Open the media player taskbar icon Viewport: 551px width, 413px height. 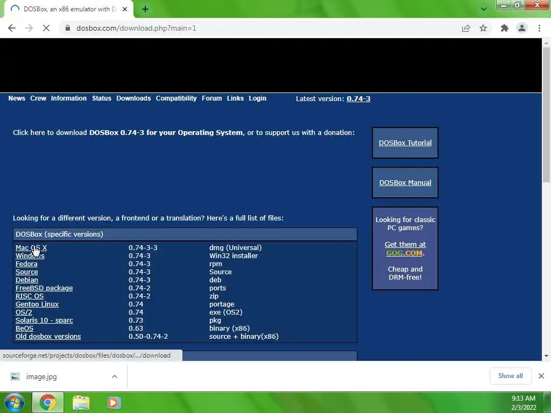point(113,402)
